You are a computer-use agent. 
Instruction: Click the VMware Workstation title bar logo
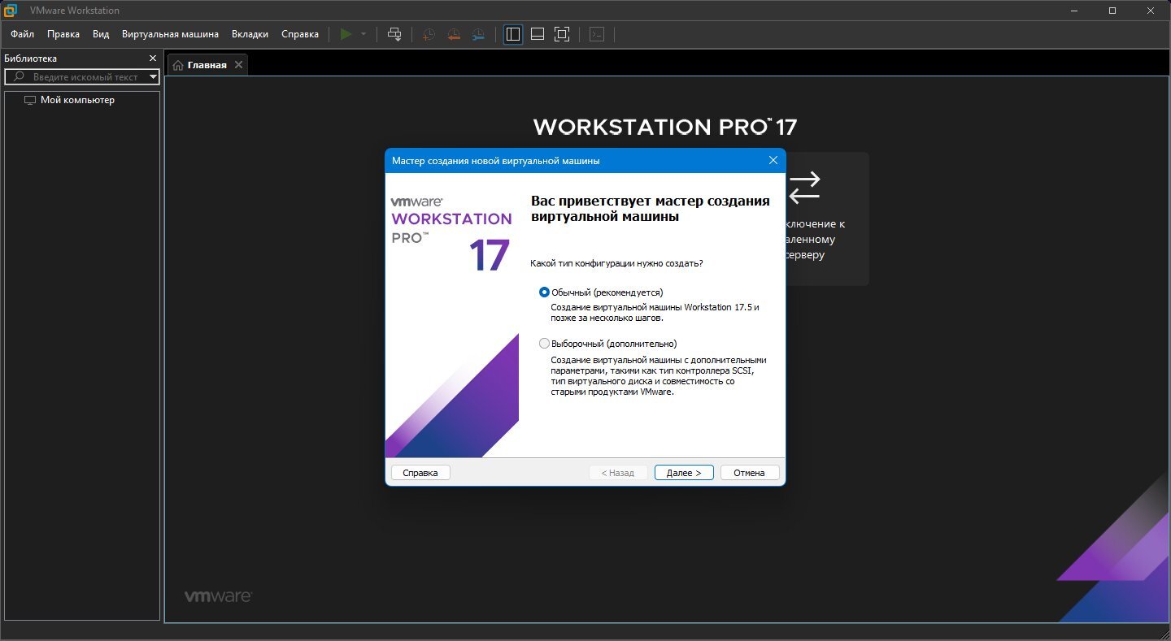(x=10, y=11)
